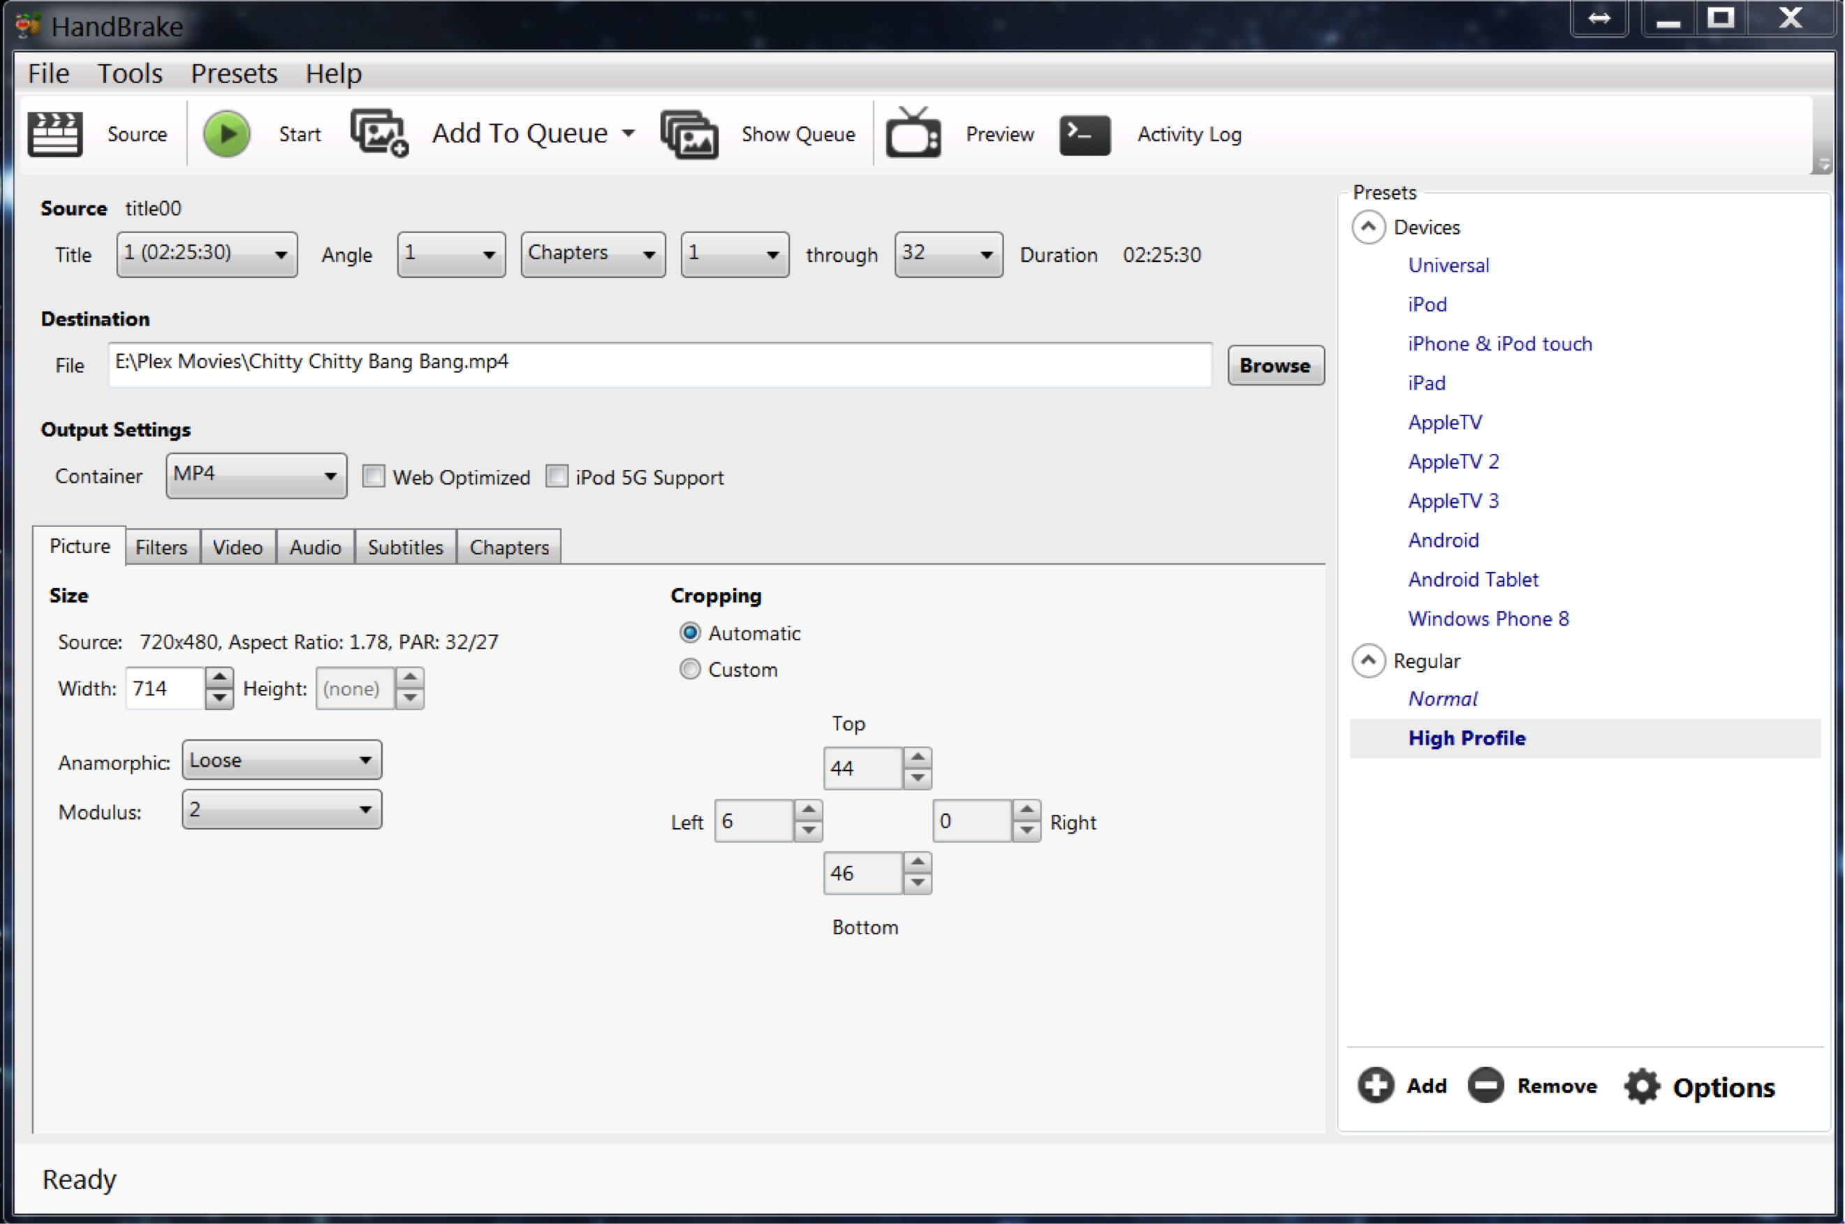Screen dimensions: 1845x1224
Task: Click the plus icon to add preset
Action: coord(1375,1085)
